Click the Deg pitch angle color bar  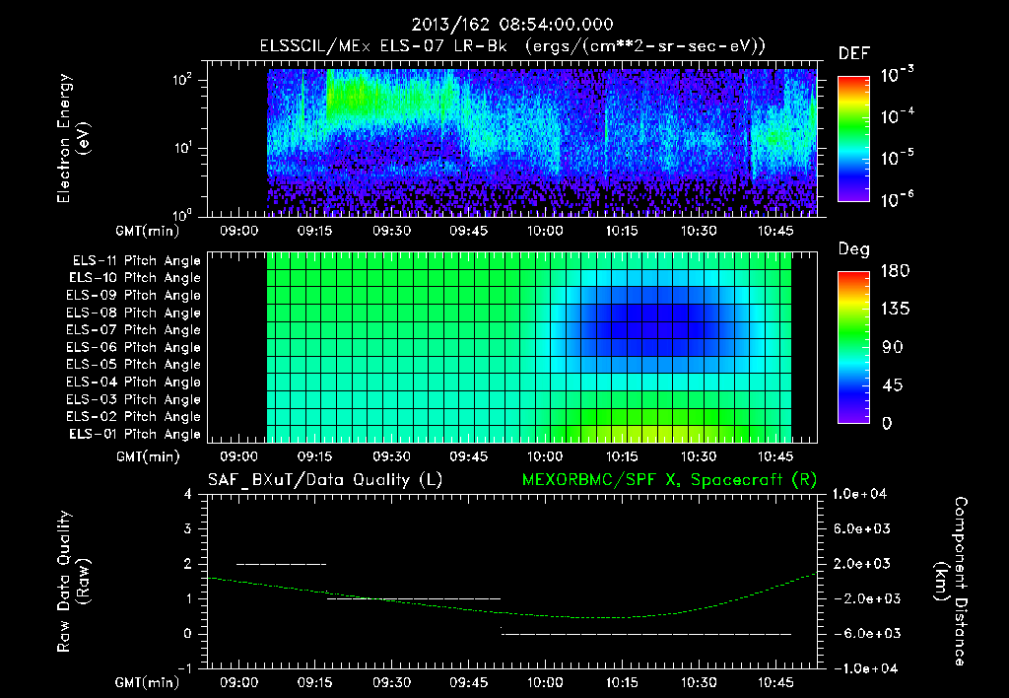(853, 348)
